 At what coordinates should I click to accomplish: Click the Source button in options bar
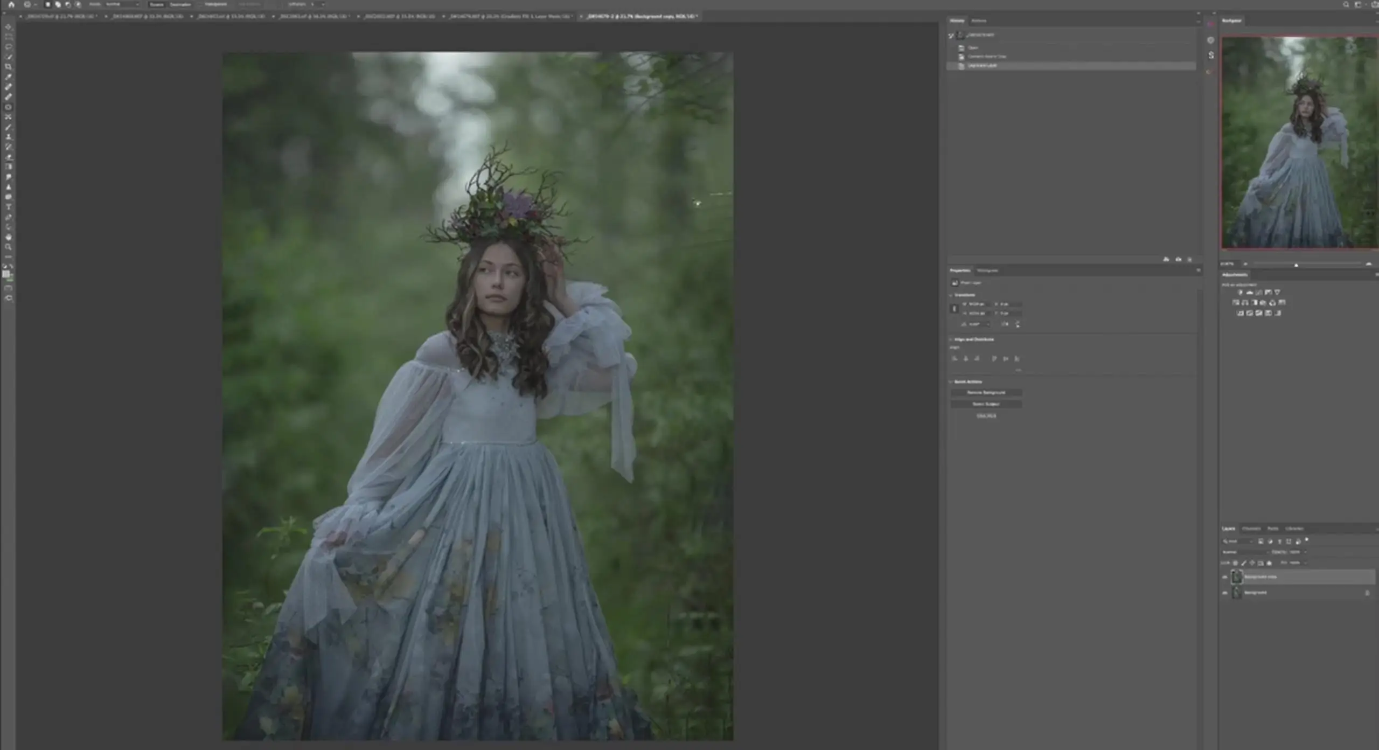156,4
